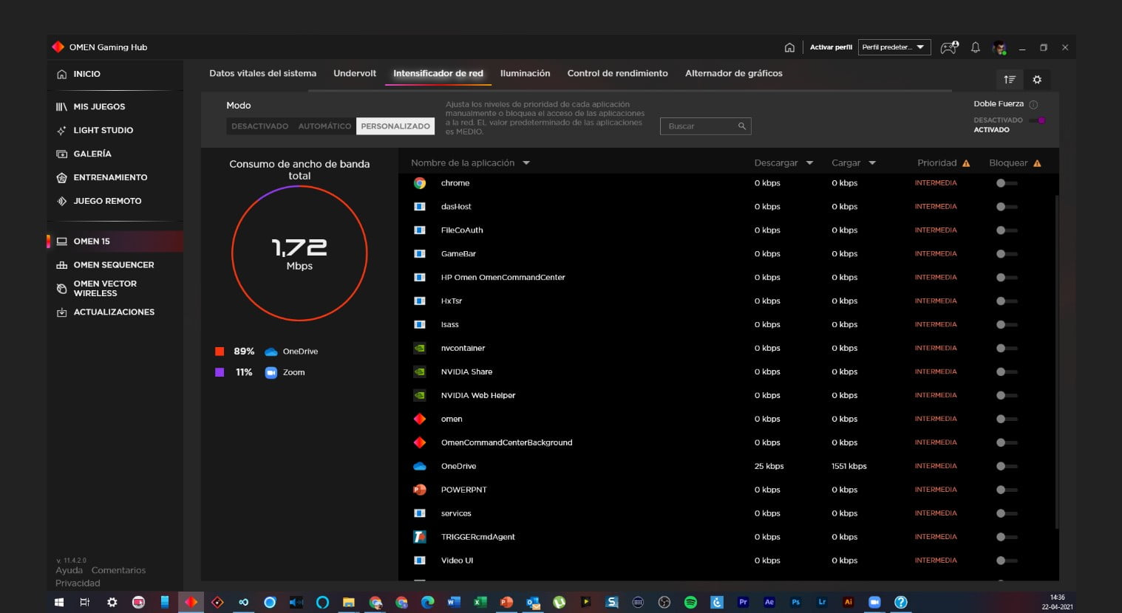Open the Galería sidebar item
The image size is (1122, 613).
click(92, 154)
